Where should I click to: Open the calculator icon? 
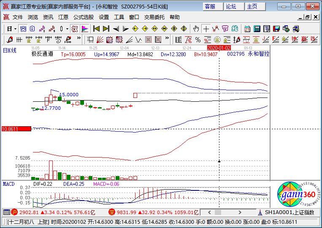pyautogui.click(x=257, y=29)
